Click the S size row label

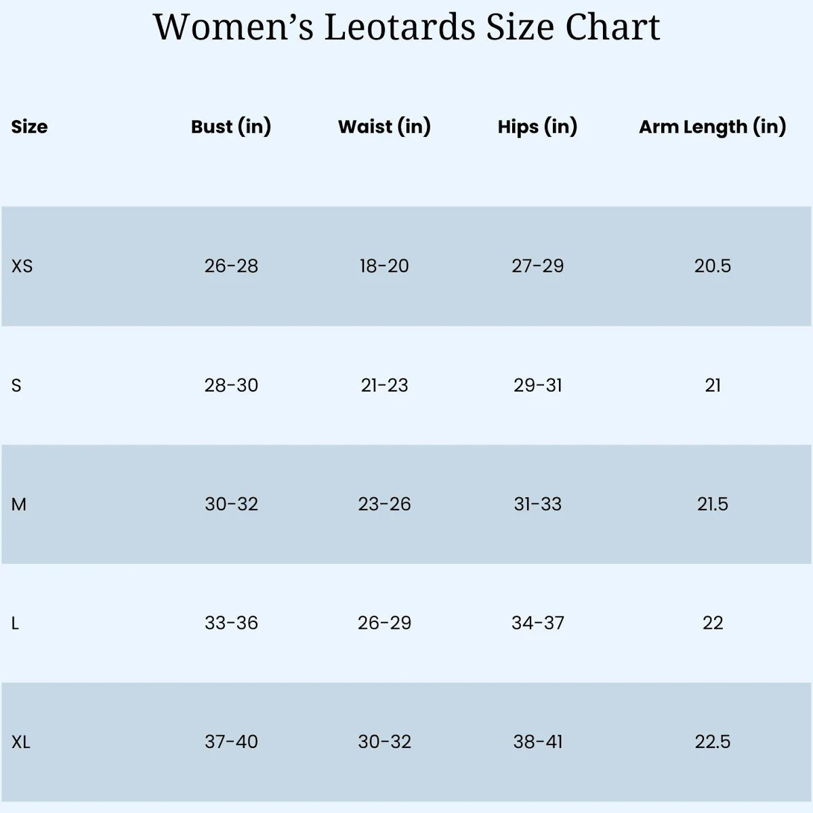[x=16, y=385]
